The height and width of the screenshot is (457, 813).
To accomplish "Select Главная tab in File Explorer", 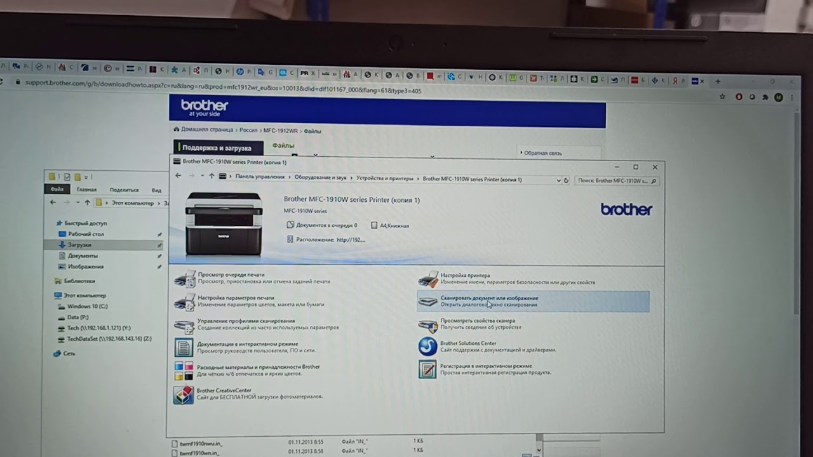I will pos(86,189).
